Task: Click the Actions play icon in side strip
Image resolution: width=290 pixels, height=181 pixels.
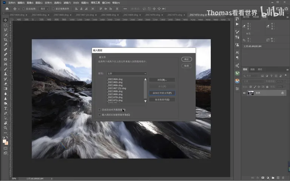Action: [x=237, y=24]
